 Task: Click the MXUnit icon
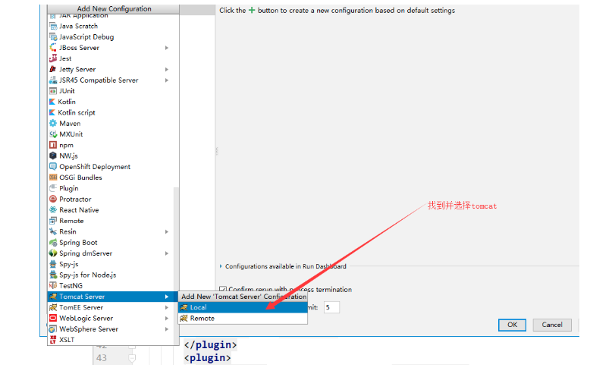(x=53, y=134)
